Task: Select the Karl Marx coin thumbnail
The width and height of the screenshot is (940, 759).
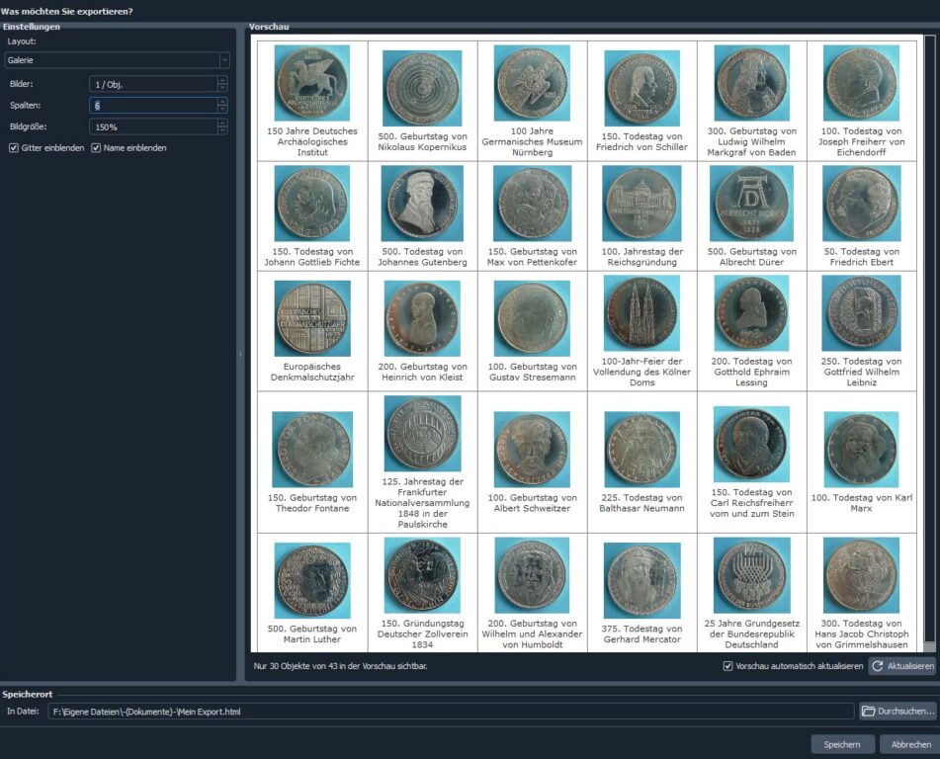Action: tap(860, 448)
